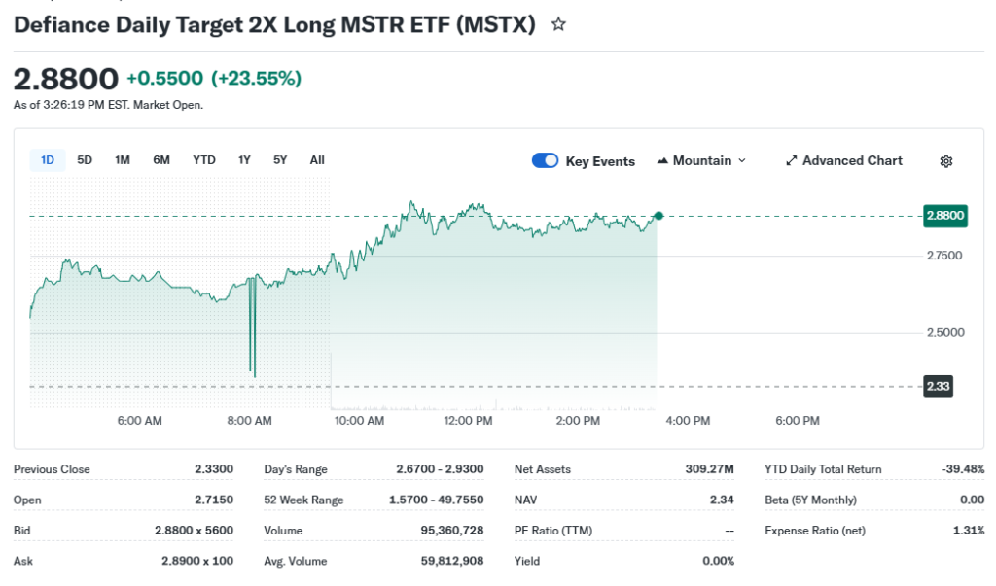The image size is (996, 586).
Task: Click the 2.33 previous close chart marker
Action: coord(938,387)
